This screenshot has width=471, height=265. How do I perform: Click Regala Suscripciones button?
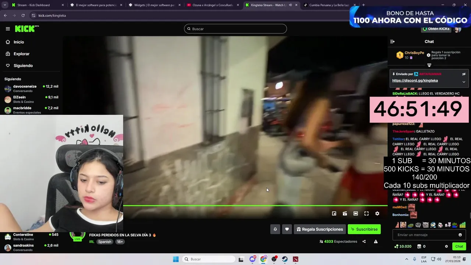pos(319,229)
